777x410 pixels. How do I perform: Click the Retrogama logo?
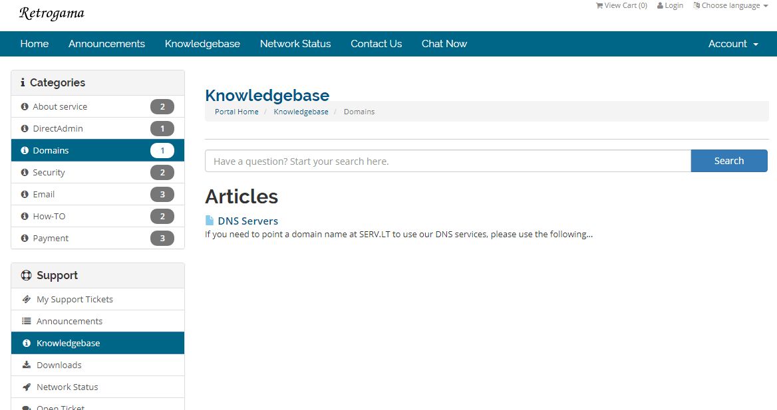point(51,13)
